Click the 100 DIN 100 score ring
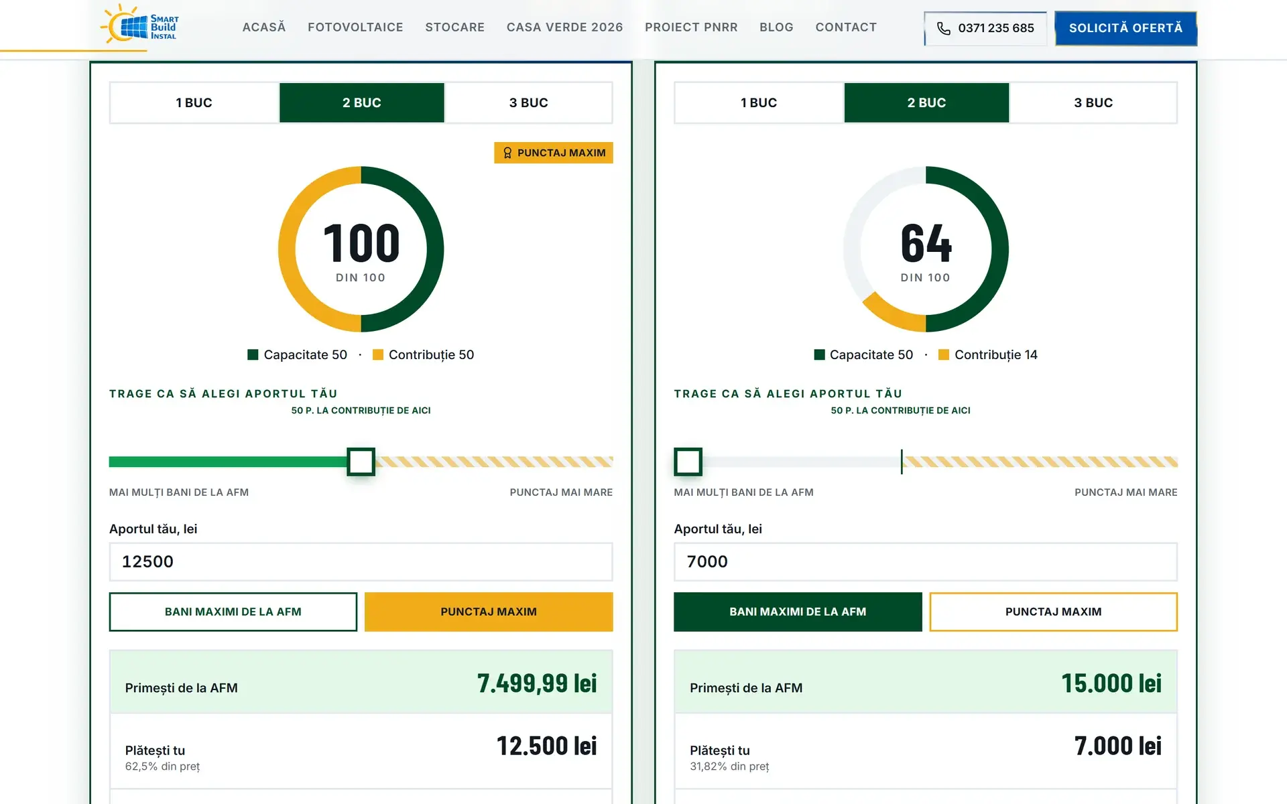This screenshot has width=1287, height=804. tap(361, 249)
